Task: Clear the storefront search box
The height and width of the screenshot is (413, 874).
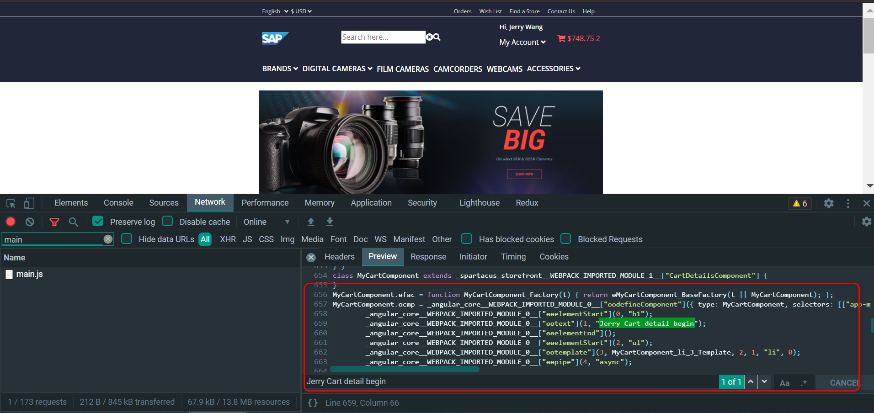Action: click(x=429, y=37)
